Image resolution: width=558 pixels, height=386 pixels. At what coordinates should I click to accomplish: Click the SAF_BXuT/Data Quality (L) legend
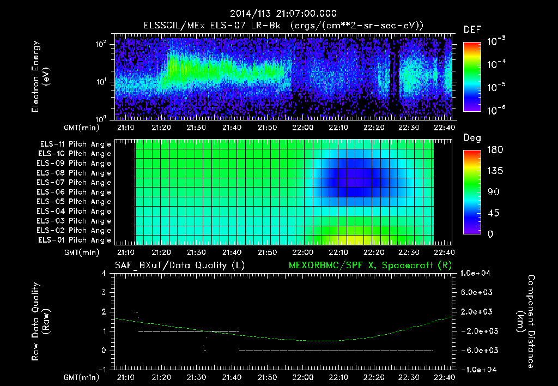[x=180, y=266]
